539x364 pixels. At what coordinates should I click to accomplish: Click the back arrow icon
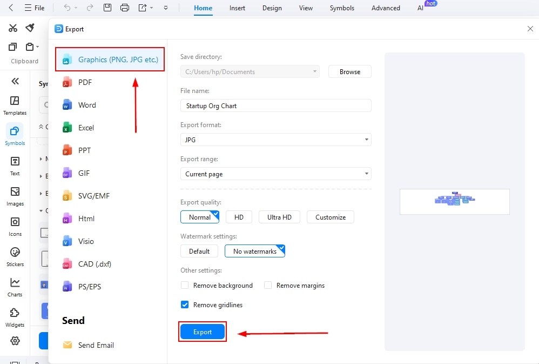[11, 8]
